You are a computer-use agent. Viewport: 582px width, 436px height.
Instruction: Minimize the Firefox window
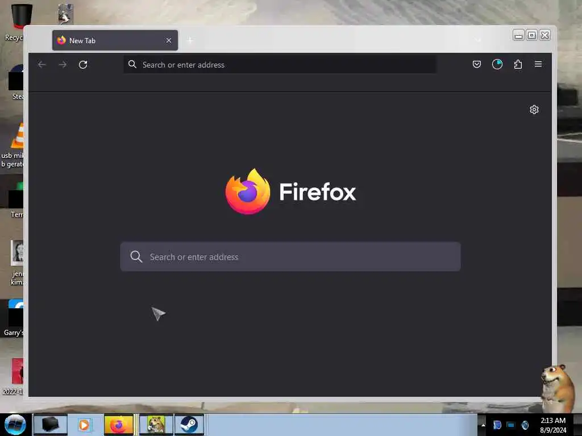tap(518, 35)
